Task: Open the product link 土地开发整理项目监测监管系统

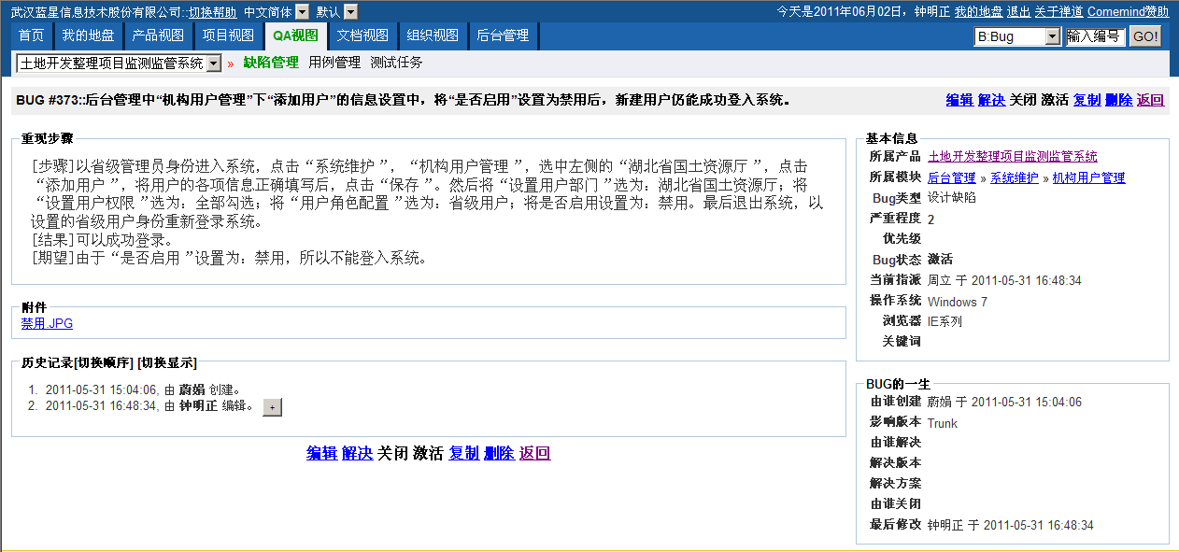Action: (x=1012, y=156)
